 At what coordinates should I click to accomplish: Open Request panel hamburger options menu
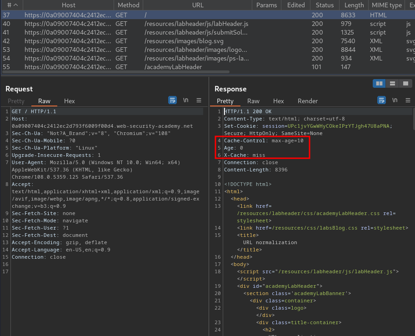[x=199, y=100]
